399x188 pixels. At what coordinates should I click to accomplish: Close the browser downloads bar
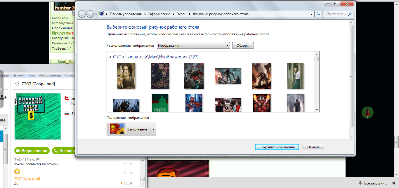[x=393, y=183]
